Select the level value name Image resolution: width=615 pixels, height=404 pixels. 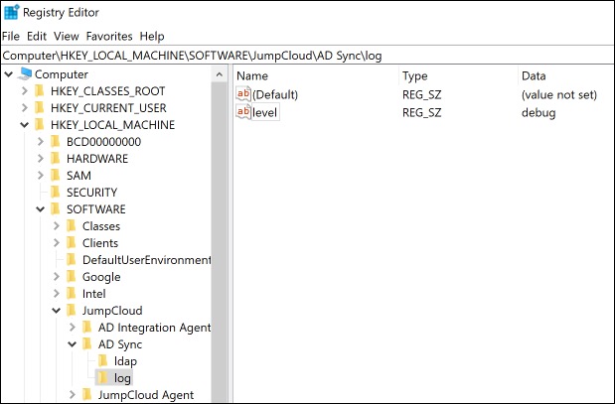coord(264,112)
